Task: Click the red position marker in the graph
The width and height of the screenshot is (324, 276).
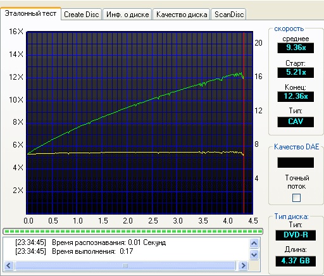Action: pos(244,122)
